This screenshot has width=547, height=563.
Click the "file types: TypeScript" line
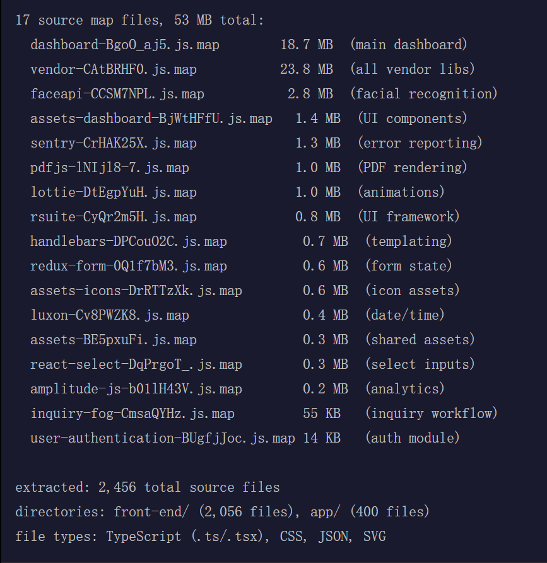point(201,537)
